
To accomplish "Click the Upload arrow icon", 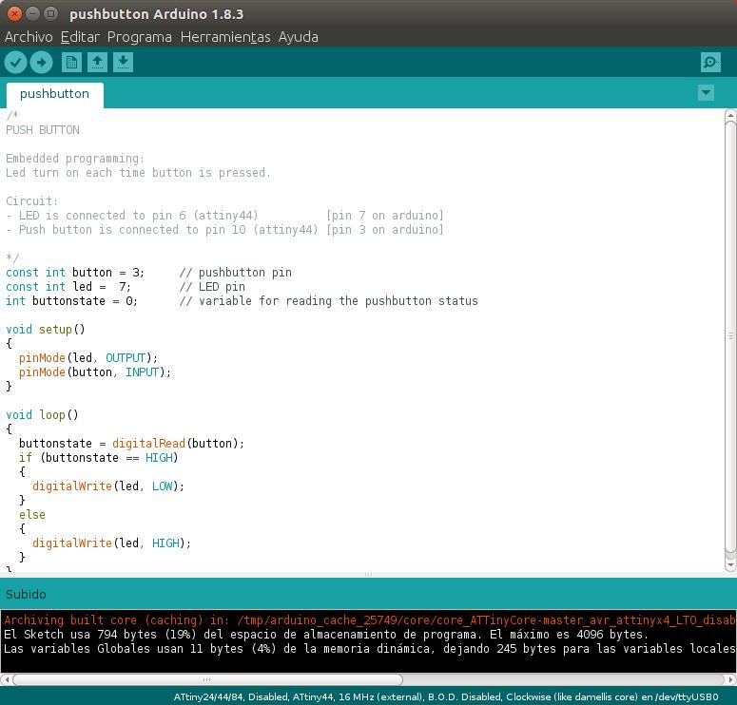I will pos(41,63).
